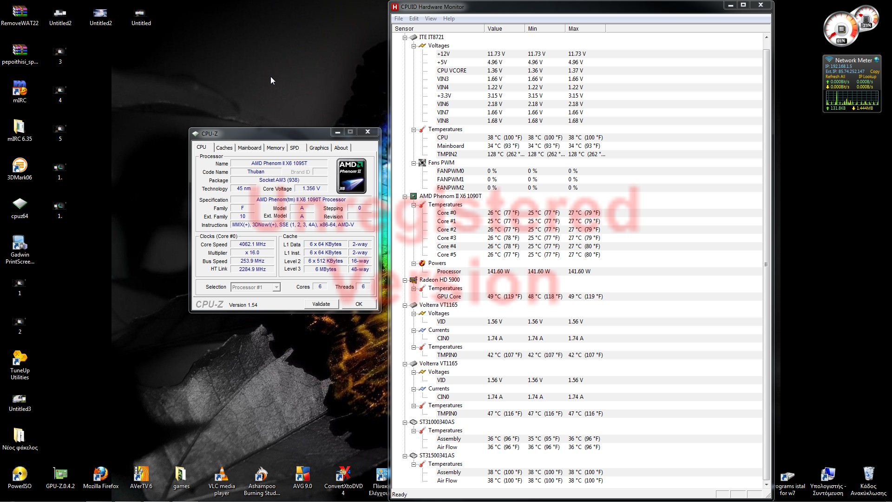
Task: Collapse the Fans PWM group
Action: (413, 163)
